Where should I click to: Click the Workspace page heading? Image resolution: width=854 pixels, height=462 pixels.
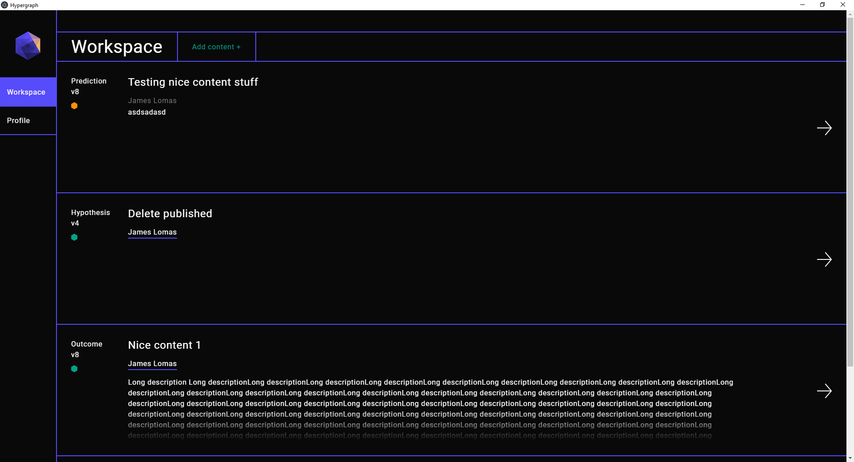(x=117, y=47)
